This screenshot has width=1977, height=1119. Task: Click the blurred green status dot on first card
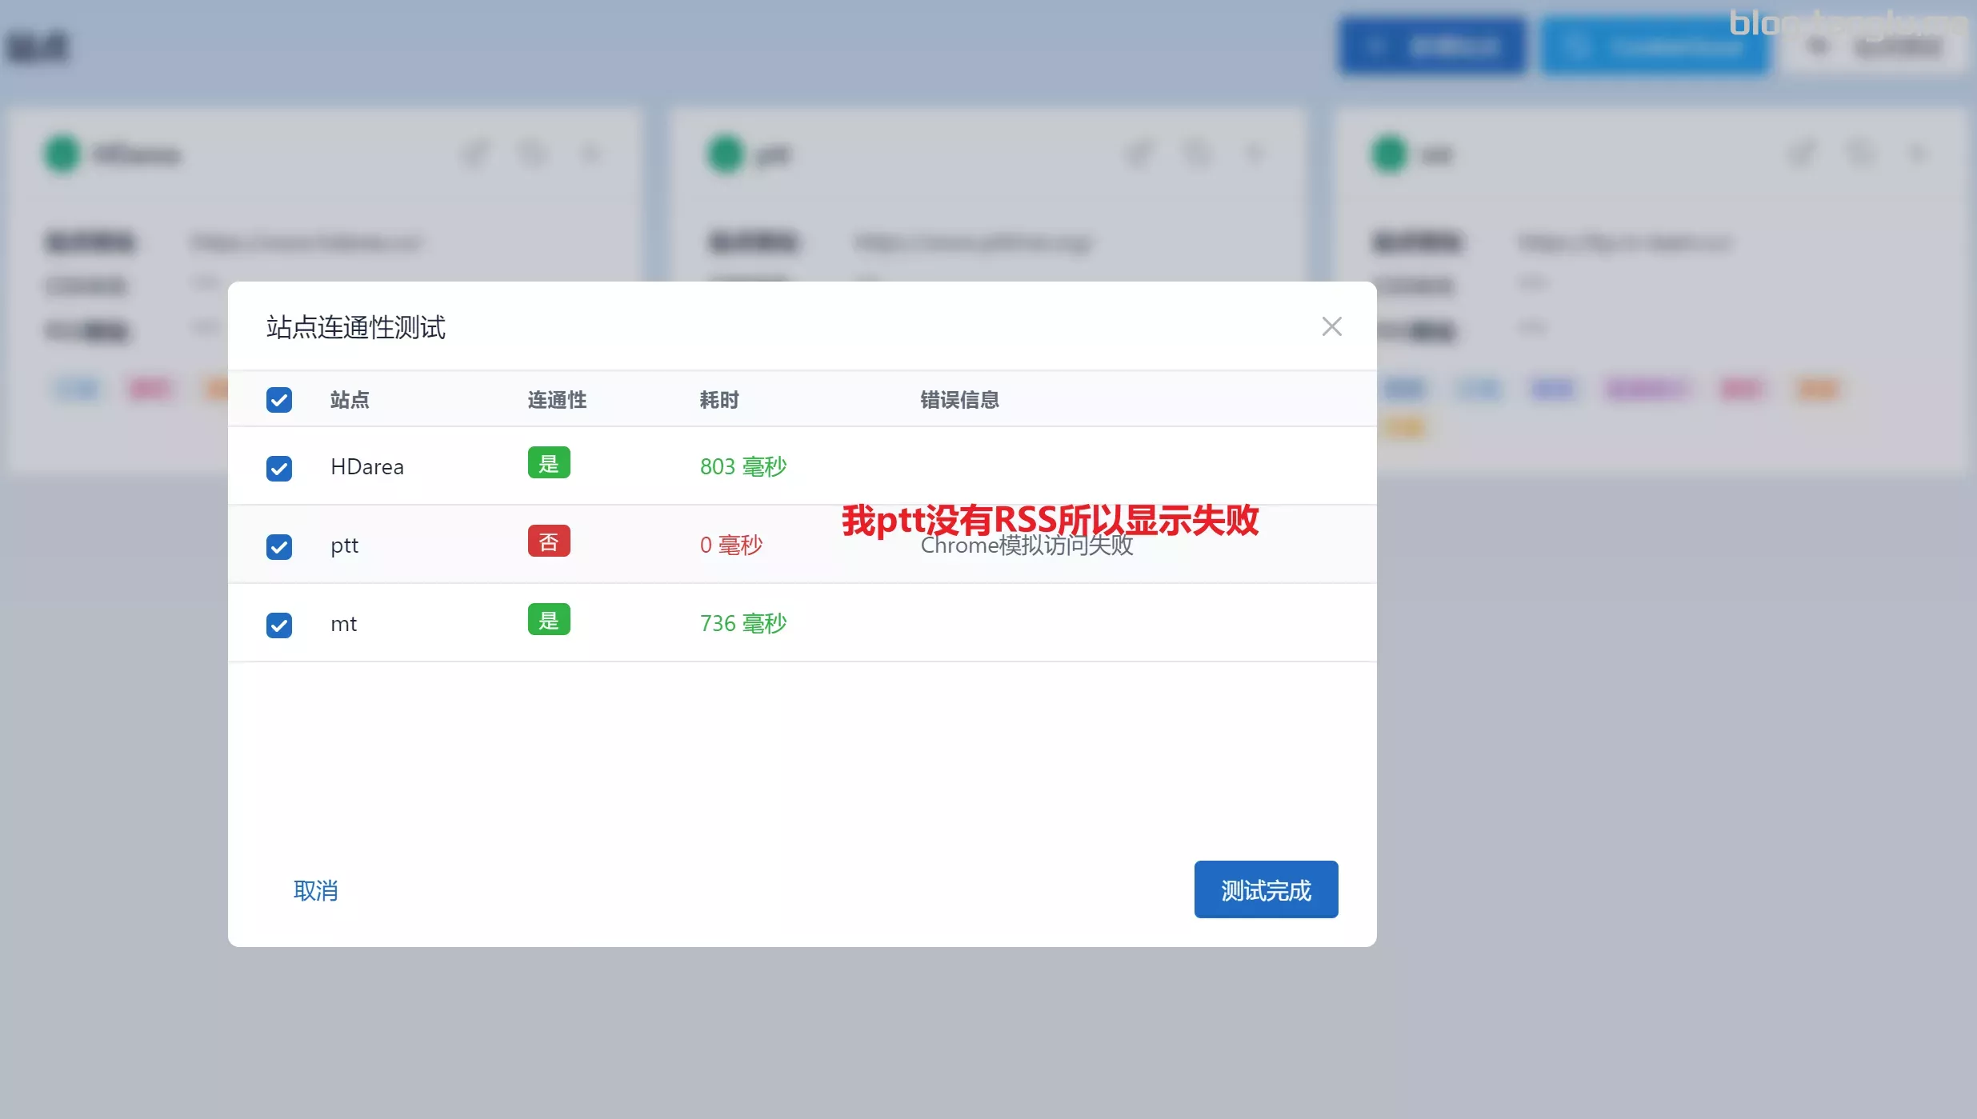click(62, 154)
